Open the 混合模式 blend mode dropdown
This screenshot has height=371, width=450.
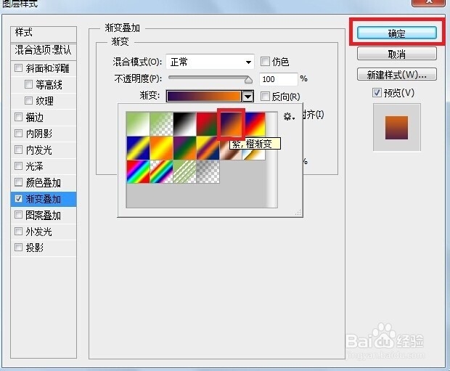[210, 62]
